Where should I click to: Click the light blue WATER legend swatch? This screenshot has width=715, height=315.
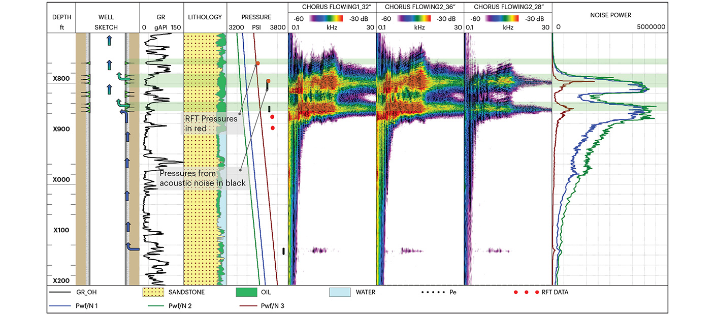(340, 293)
